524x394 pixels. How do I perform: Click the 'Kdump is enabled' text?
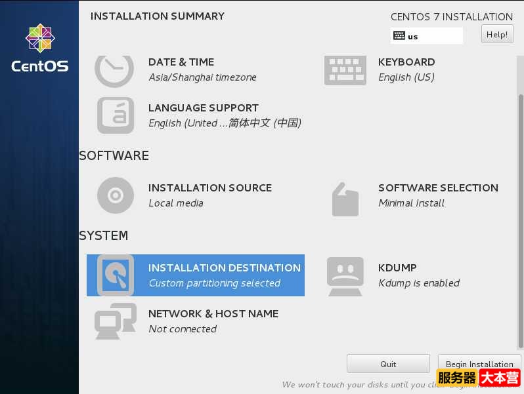pyautogui.click(x=419, y=283)
